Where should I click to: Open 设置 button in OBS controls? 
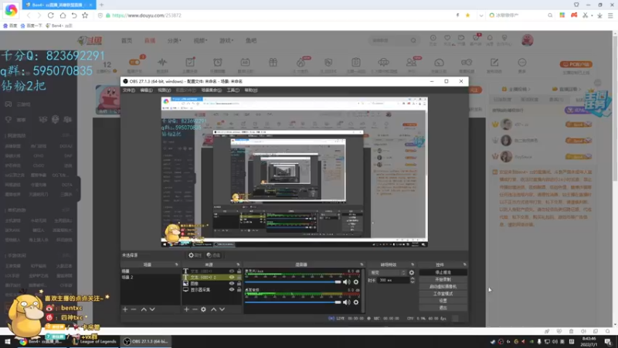(x=443, y=301)
